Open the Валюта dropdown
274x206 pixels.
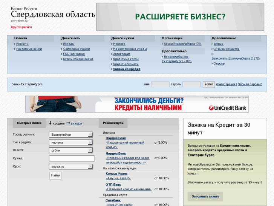coord(71,150)
